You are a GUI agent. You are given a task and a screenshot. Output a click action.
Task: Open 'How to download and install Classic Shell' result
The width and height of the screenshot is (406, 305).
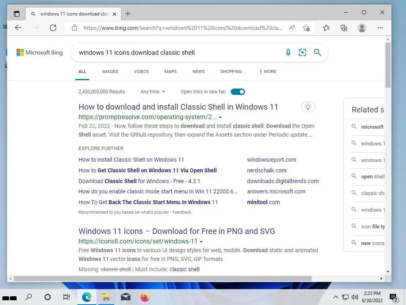tap(178, 107)
